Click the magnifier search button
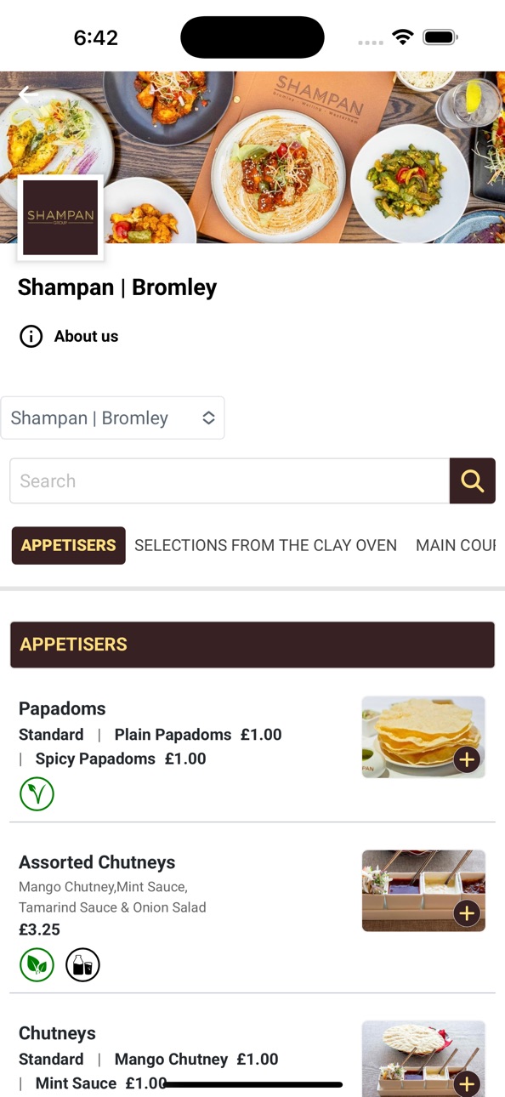 pos(473,480)
